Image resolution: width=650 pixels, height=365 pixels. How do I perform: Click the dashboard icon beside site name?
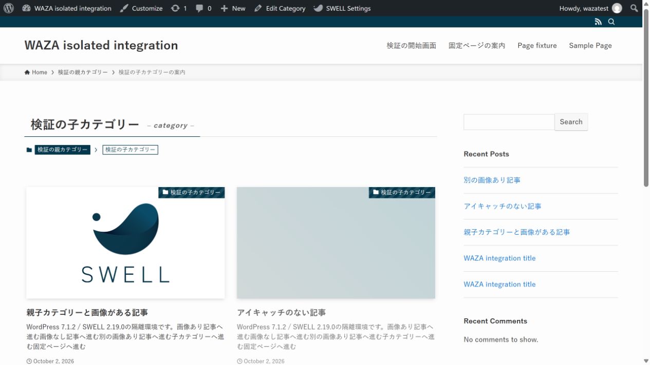click(x=27, y=8)
